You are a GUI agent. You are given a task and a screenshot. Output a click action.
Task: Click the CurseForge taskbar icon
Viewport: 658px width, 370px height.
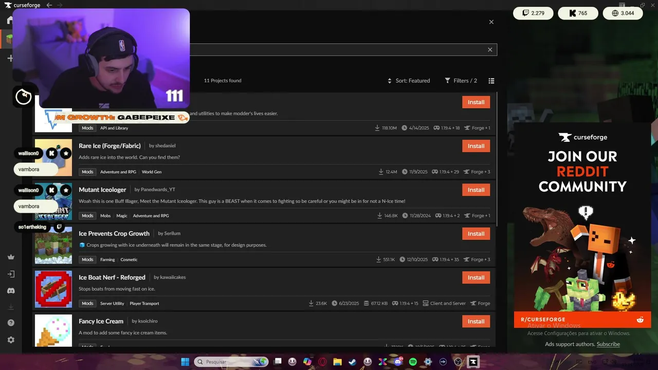pyautogui.click(x=473, y=362)
